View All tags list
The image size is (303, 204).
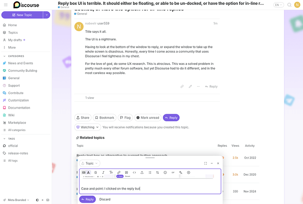pos(13,161)
